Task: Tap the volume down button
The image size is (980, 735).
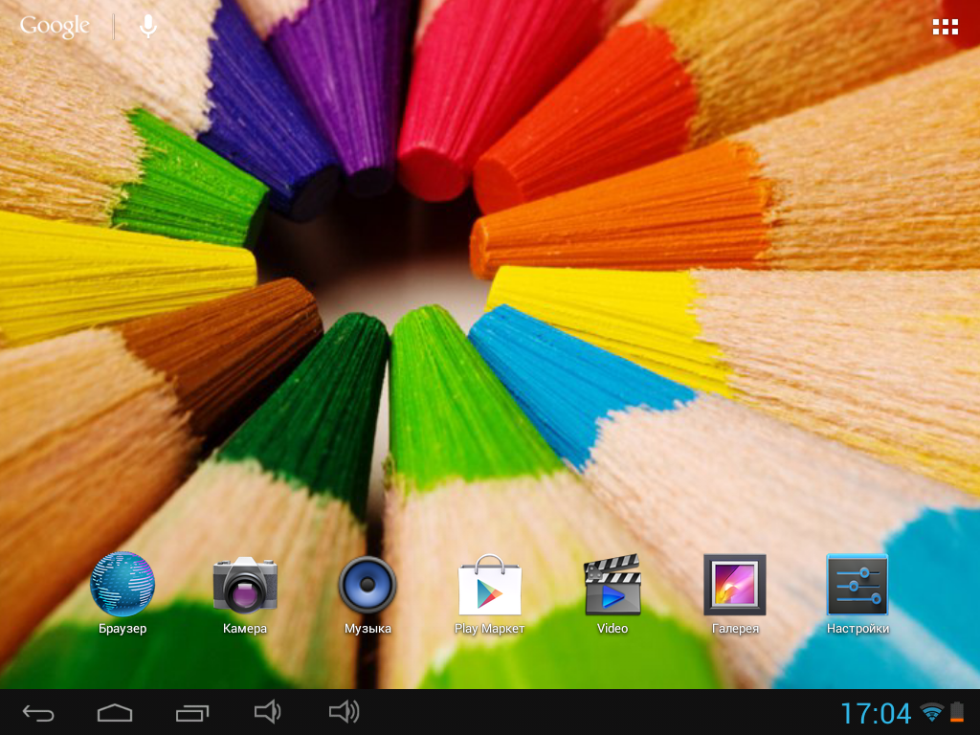Action: 268,712
